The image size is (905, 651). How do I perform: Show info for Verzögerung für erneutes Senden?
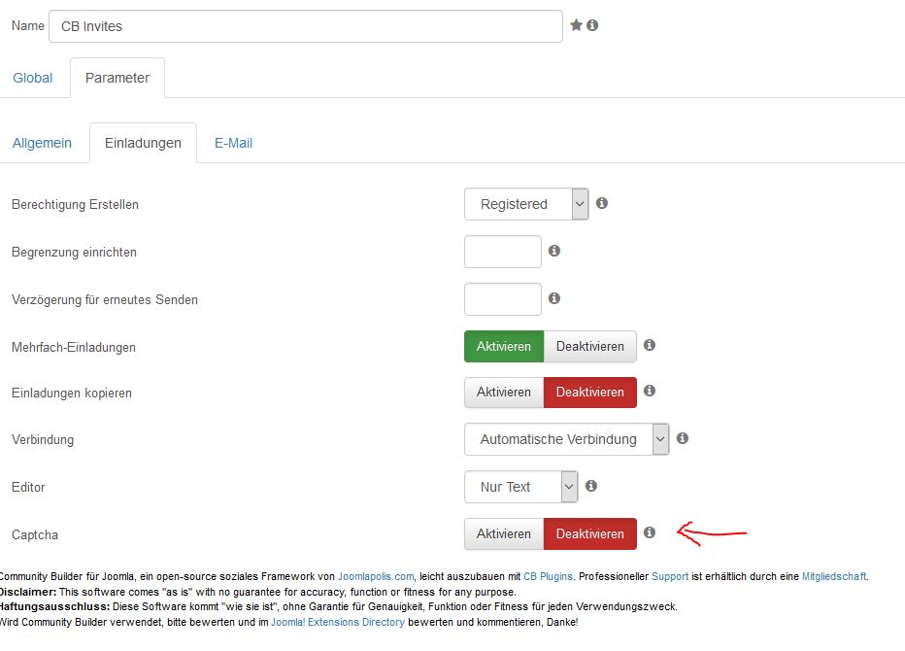[554, 298]
